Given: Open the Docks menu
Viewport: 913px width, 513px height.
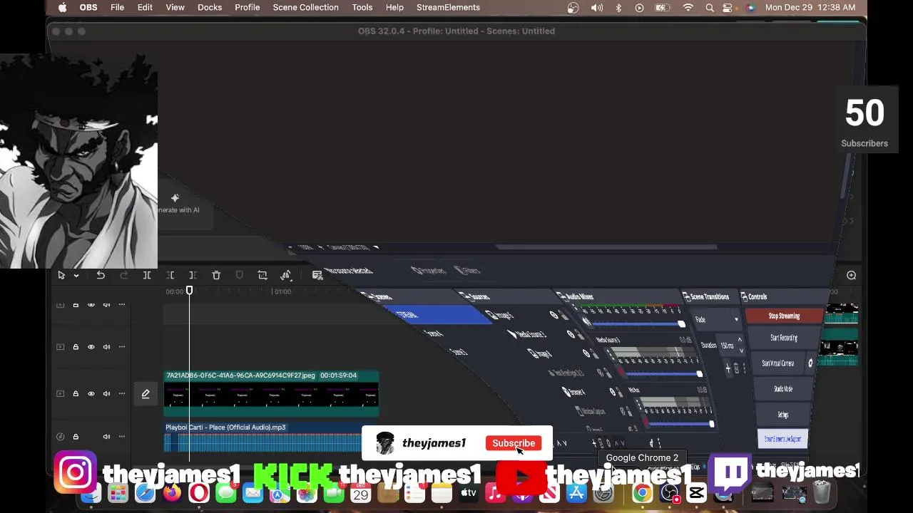Looking at the screenshot, I should point(210,7).
